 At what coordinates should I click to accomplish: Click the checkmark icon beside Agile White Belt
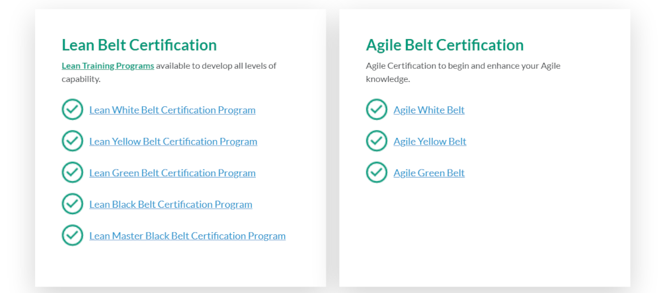(x=377, y=110)
